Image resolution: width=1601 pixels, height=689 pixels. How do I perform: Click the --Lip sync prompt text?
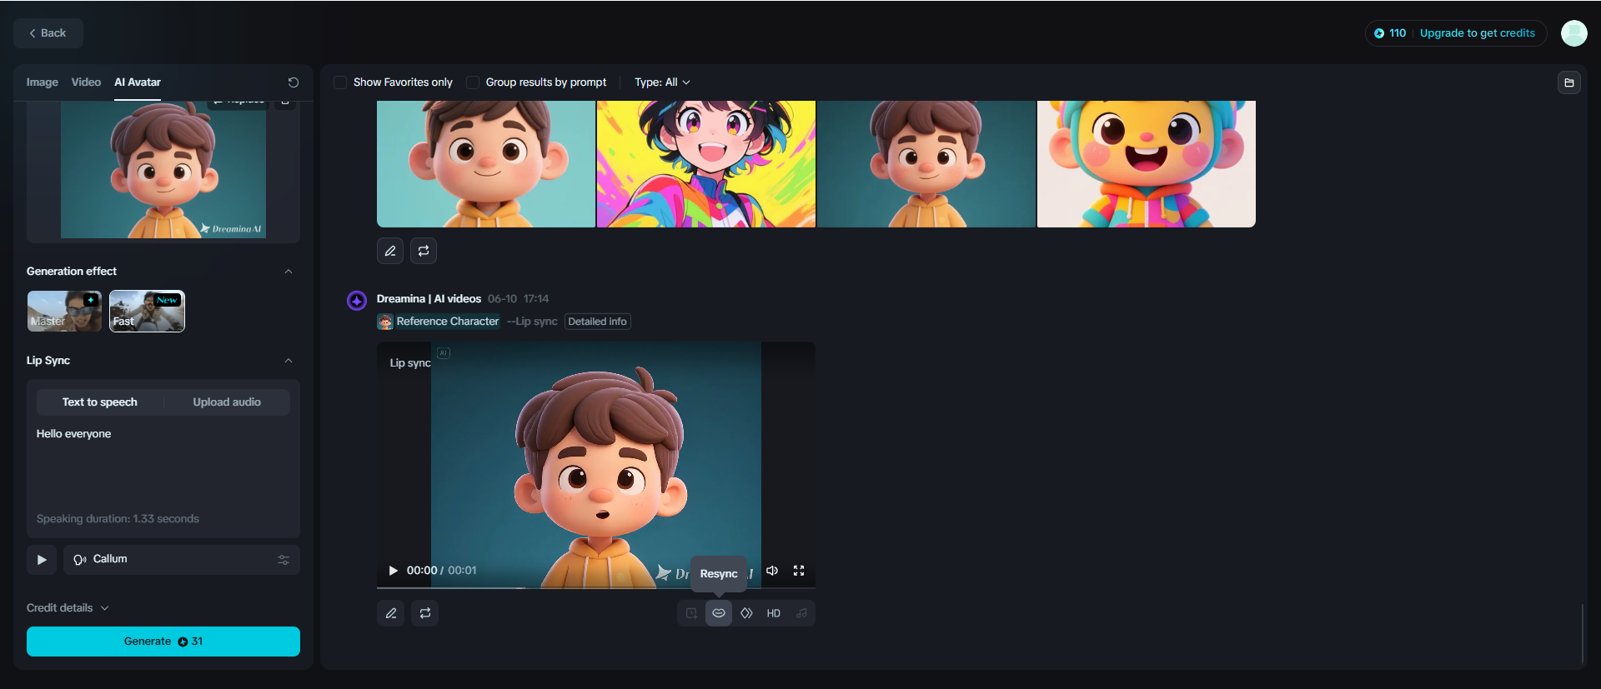click(532, 322)
